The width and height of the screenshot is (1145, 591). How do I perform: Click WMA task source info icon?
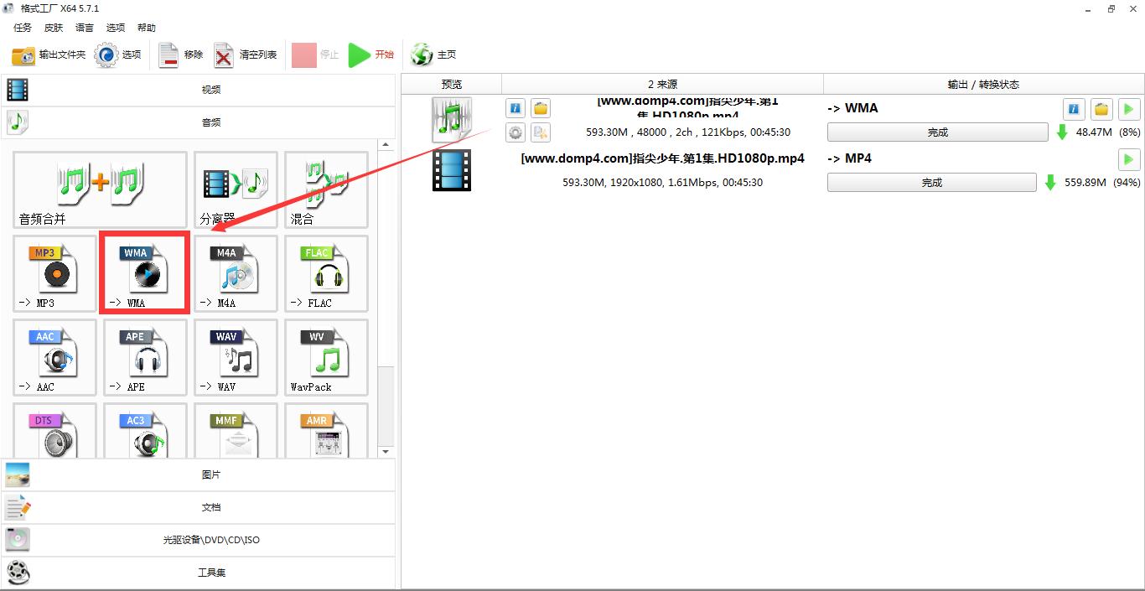point(516,108)
